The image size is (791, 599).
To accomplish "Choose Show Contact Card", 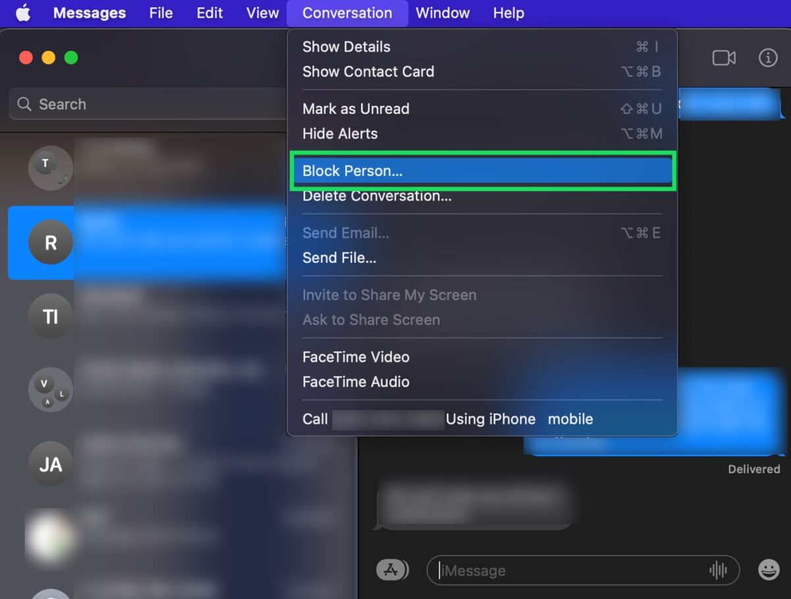I will point(483,72).
